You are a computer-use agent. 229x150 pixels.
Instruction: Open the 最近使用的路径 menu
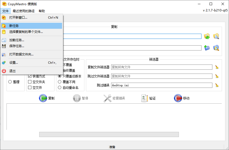pos(24,11)
